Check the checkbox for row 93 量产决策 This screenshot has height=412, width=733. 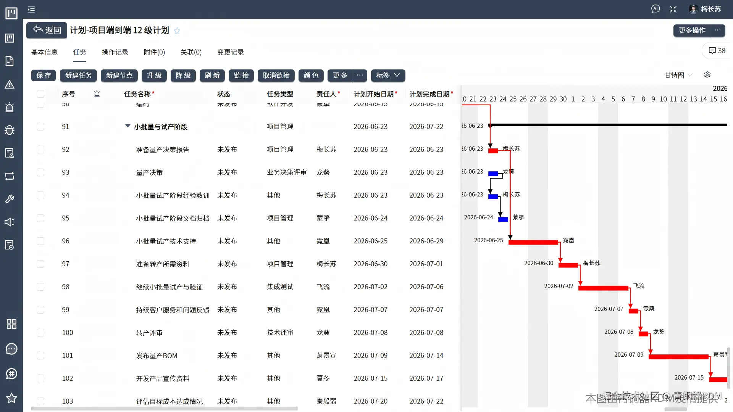click(40, 172)
